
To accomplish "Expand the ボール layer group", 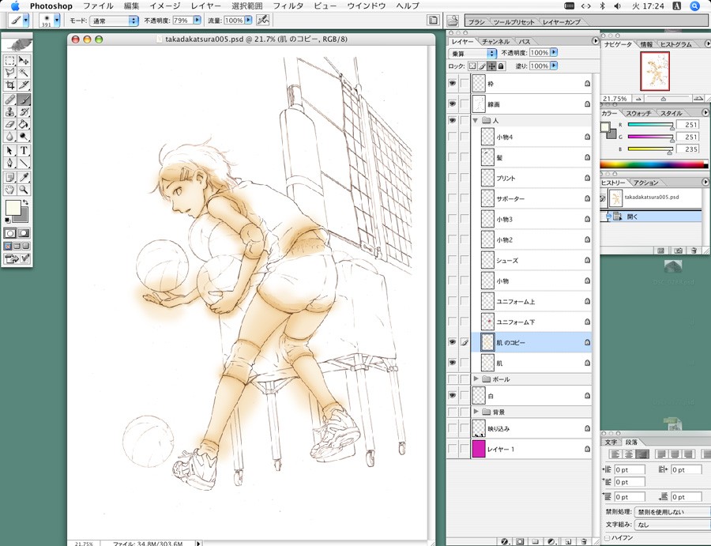I will [x=476, y=378].
